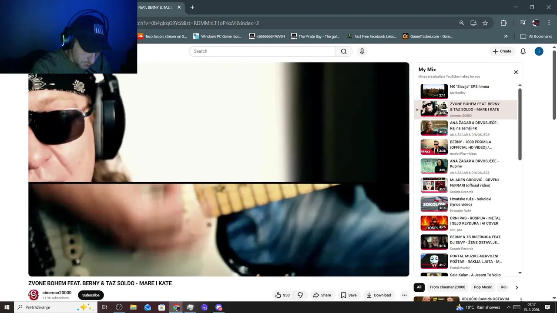
Task: Open Outlook from taskbar
Action: click(148, 307)
